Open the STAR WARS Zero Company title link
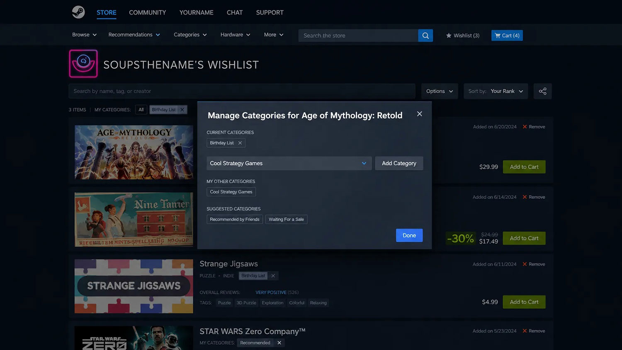Viewport: 622px width, 350px height. pos(252,331)
